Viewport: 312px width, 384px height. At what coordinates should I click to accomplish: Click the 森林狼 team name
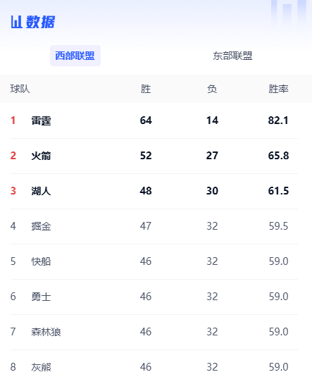tap(46, 332)
